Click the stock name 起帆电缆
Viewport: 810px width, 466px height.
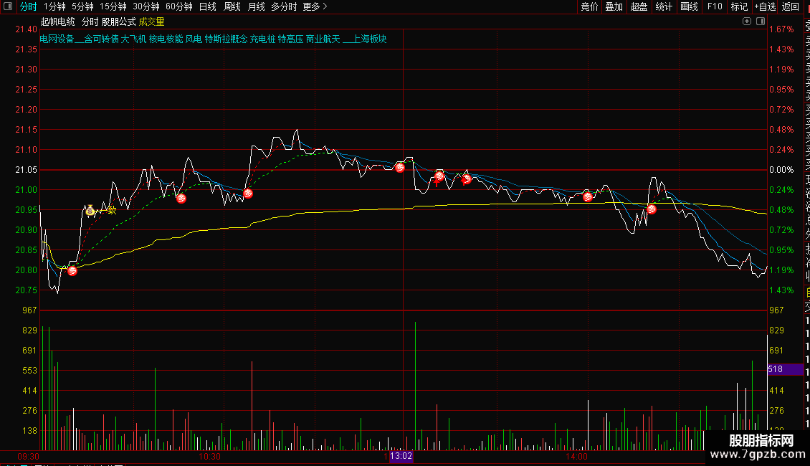58,22
